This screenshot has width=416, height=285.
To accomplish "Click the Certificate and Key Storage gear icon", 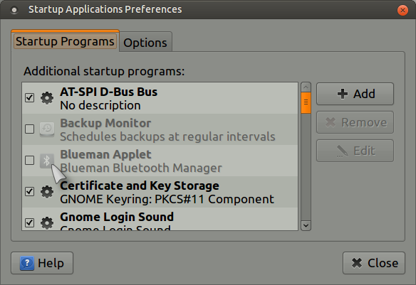I will coord(47,192).
